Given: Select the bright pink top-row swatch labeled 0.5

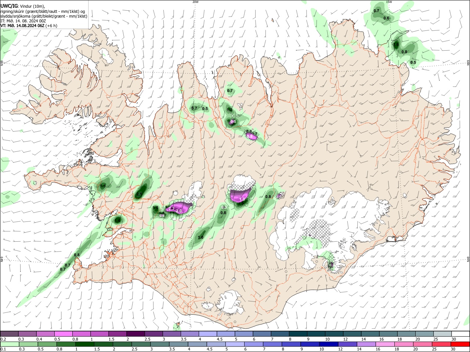Looking at the screenshot, I should pyautogui.click(x=63, y=334).
